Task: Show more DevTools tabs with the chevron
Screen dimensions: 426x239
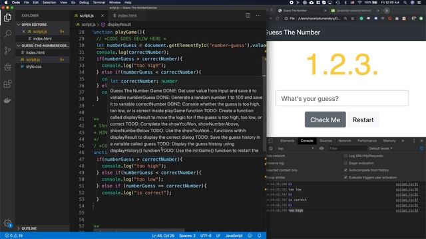Action: [x=403, y=141]
